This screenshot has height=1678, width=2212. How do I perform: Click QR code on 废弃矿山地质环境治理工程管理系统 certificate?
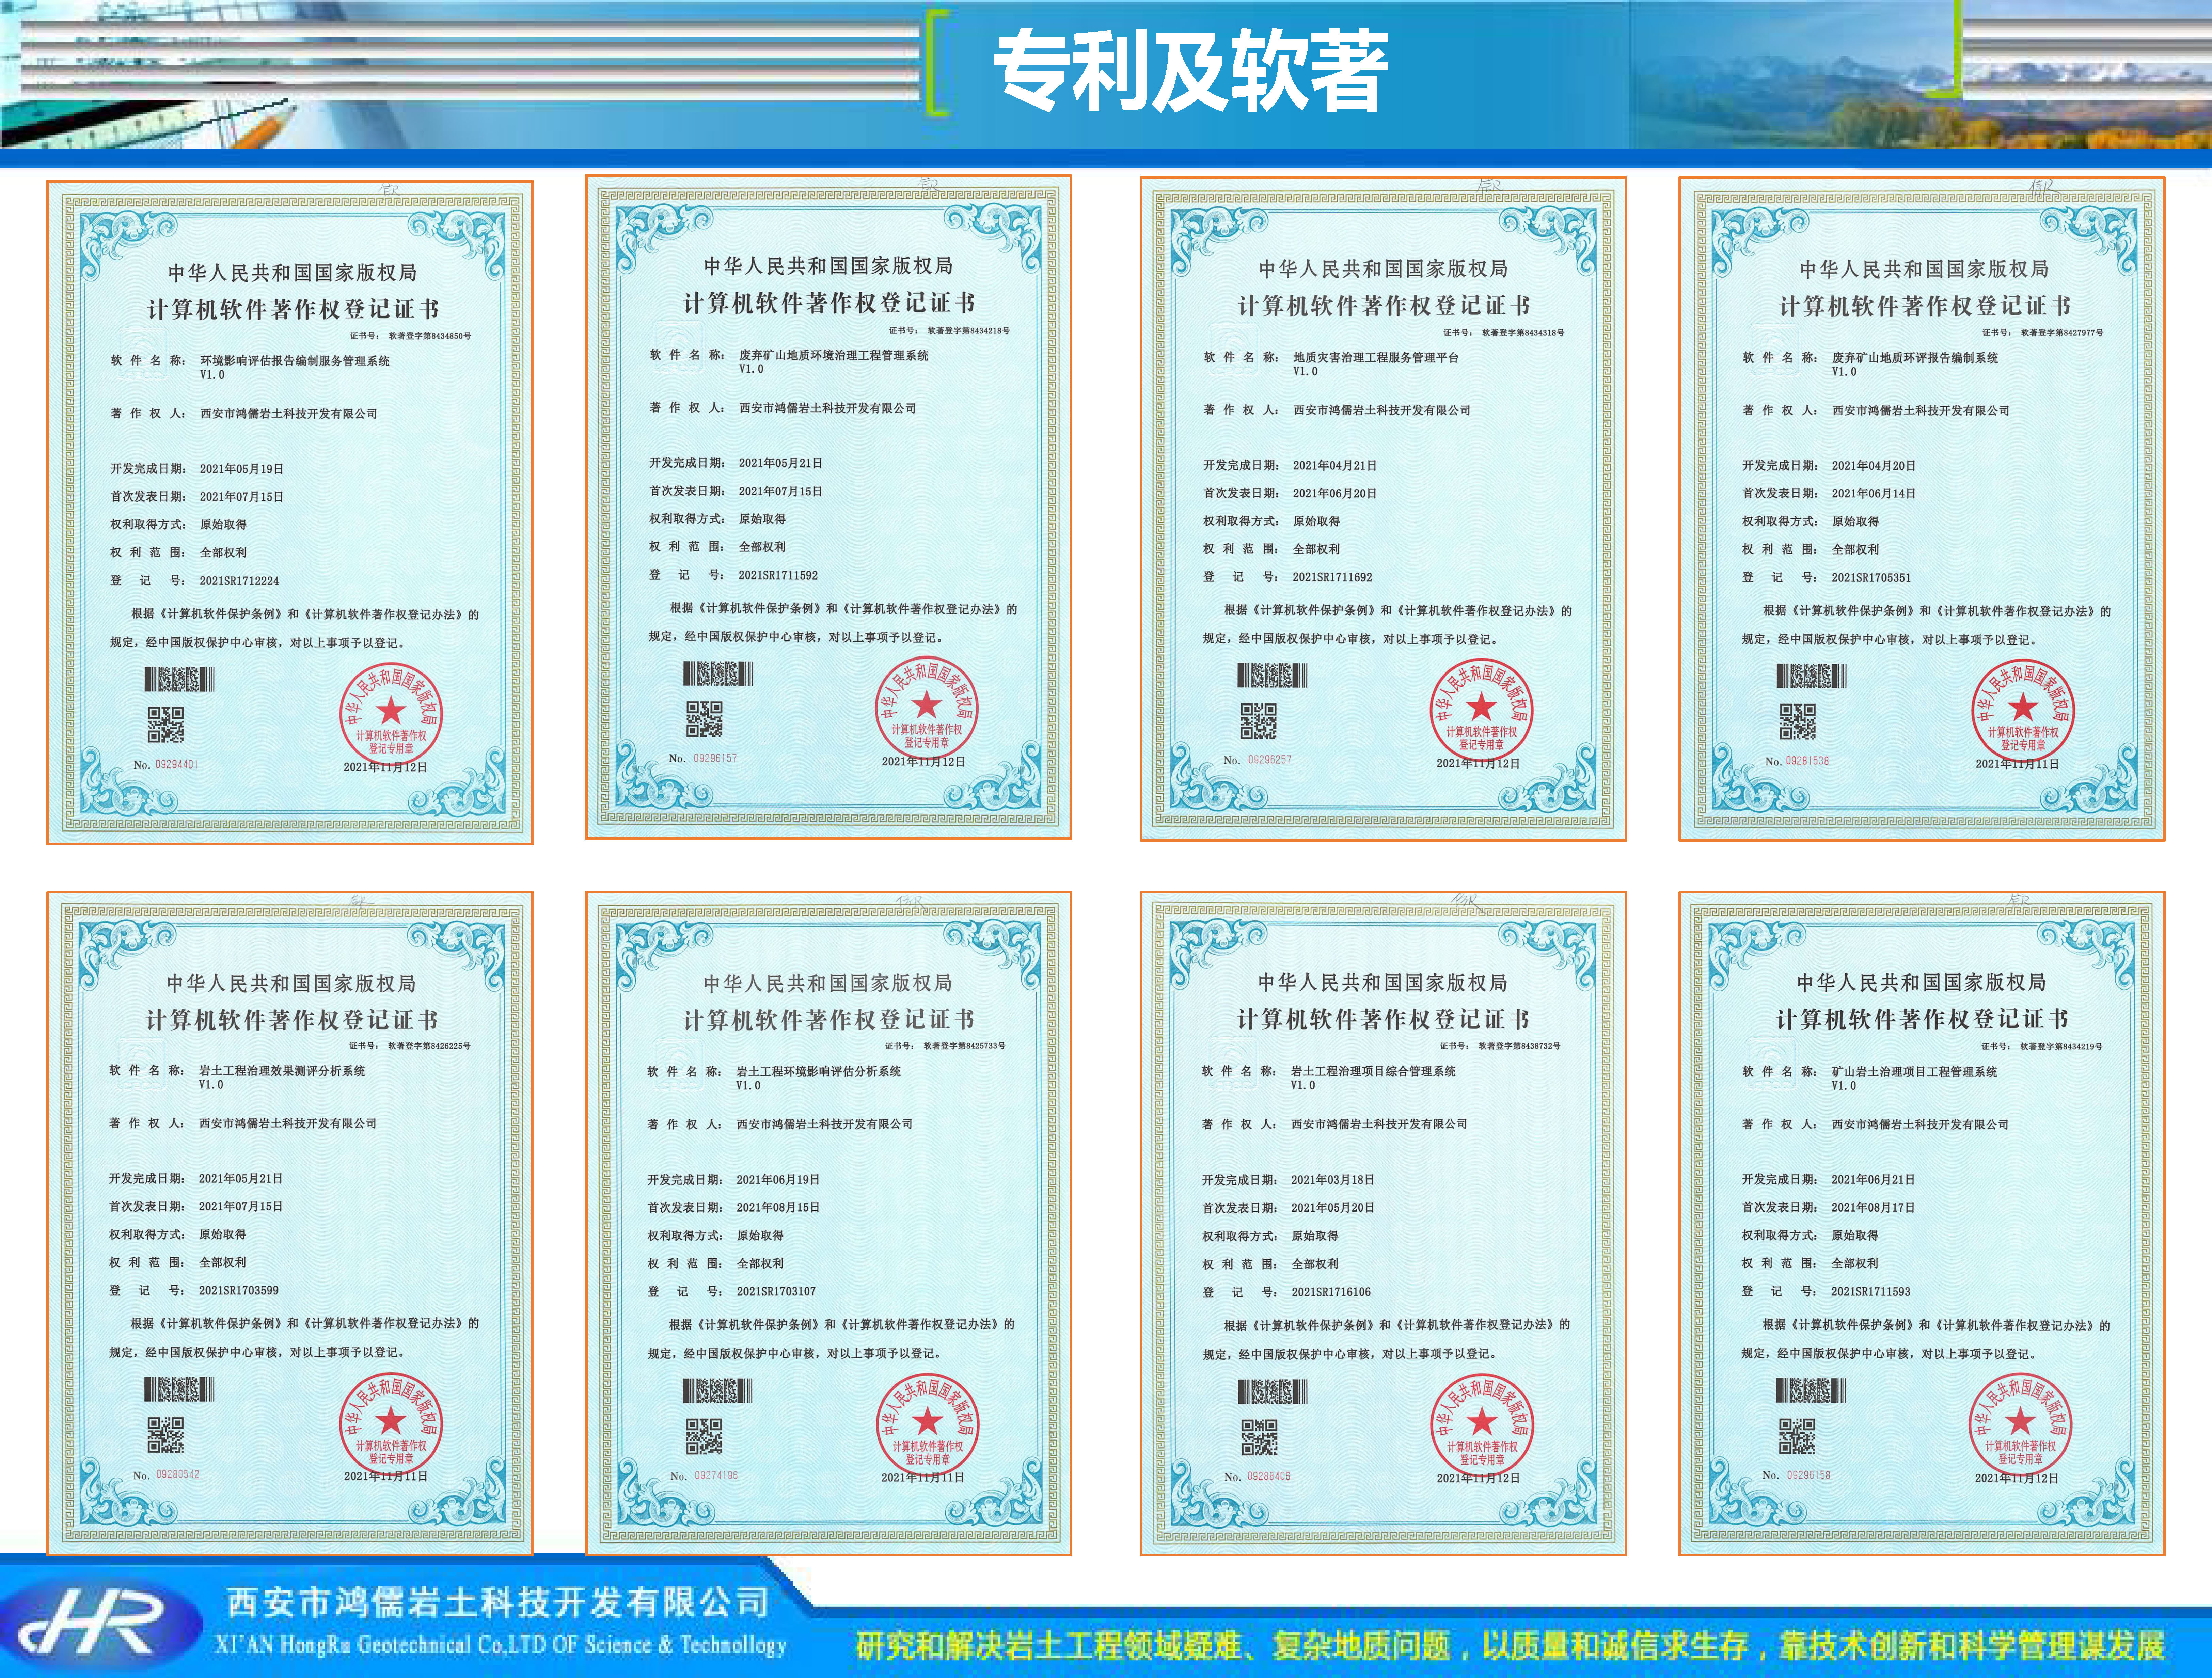click(x=704, y=719)
